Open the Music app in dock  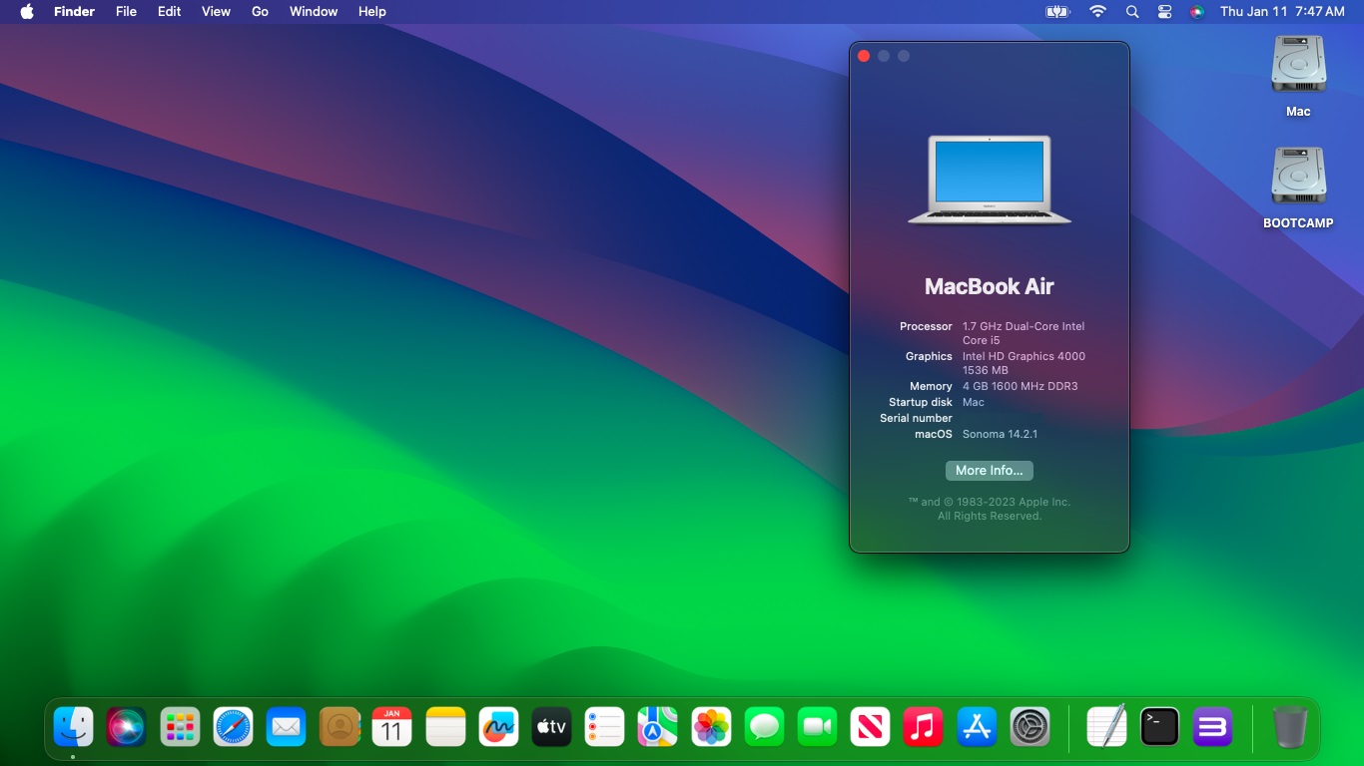click(x=924, y=727)
